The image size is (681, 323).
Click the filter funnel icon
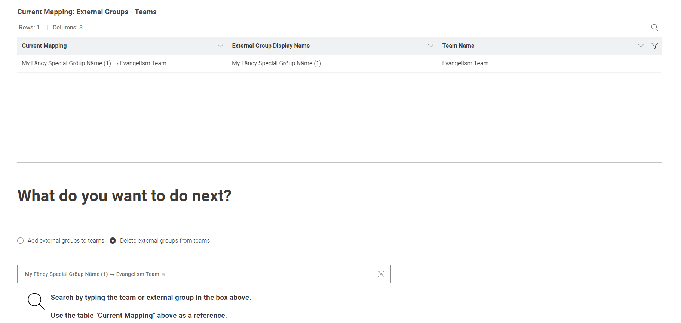(654, 46)
